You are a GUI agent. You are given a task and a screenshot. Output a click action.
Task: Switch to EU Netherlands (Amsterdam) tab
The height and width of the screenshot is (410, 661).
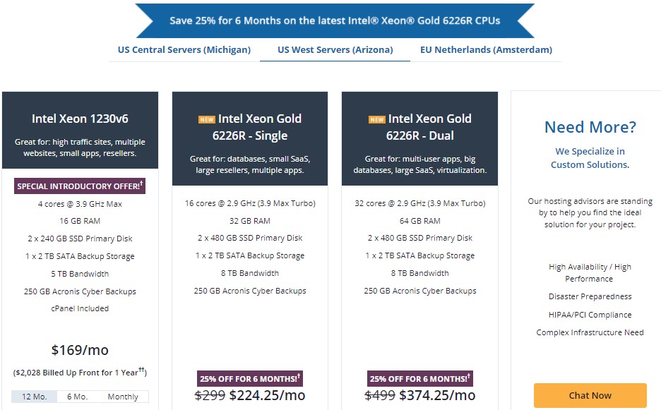click(x=486, y=50)
